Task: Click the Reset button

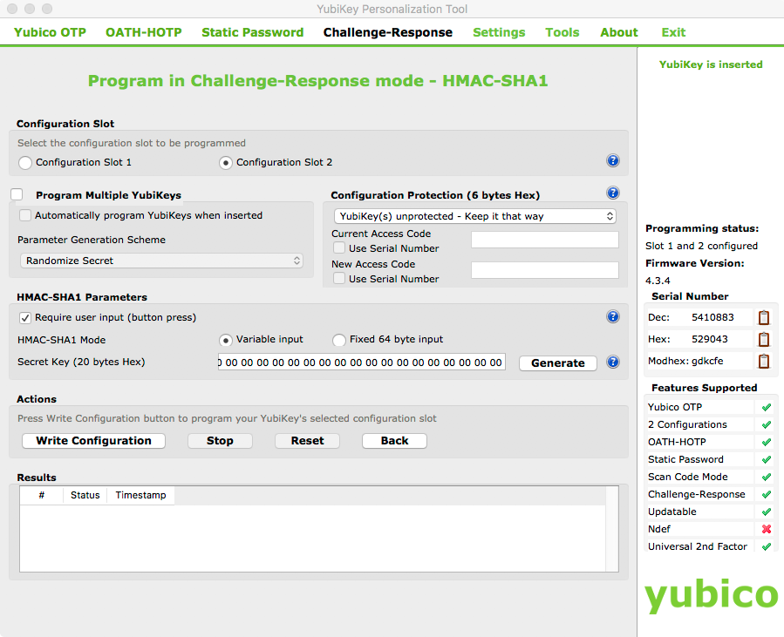Action: (308, 441)
